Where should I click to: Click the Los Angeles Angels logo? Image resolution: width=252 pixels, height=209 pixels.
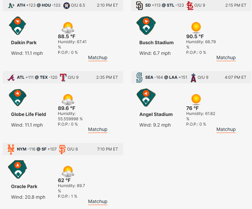193,77
